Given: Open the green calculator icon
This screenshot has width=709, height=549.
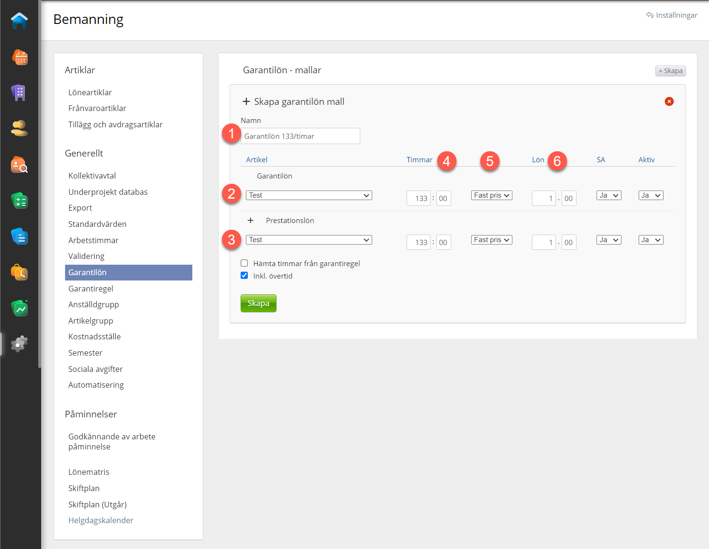Looking at the screenshot, I should (x=20, y=201).
